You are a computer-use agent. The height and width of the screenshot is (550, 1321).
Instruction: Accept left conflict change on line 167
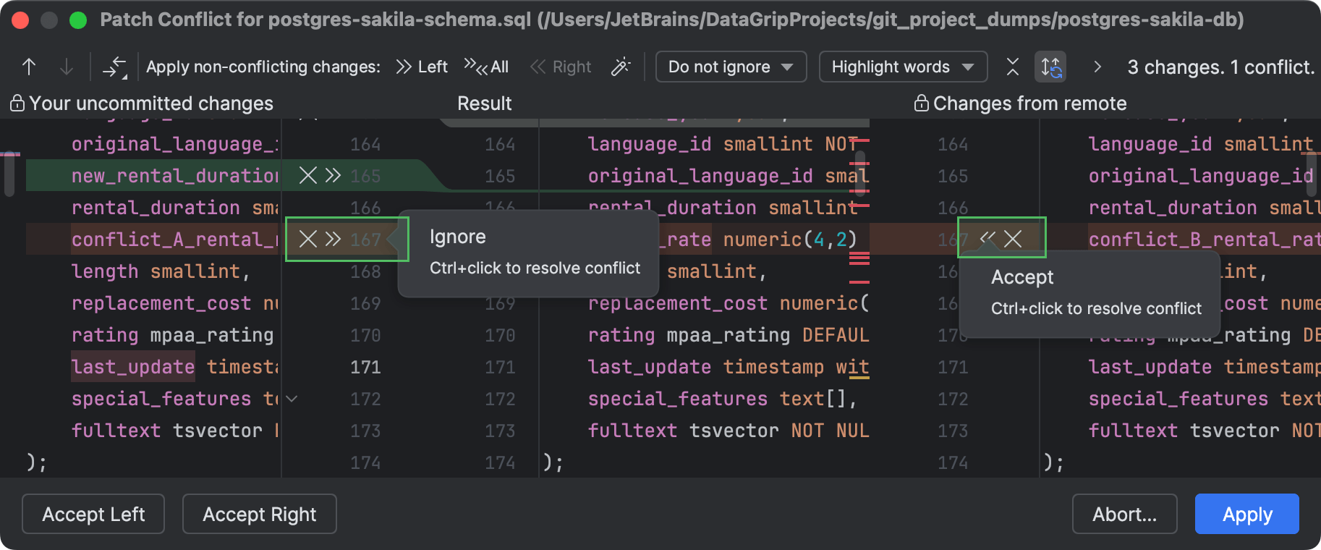tap(333, 239)
